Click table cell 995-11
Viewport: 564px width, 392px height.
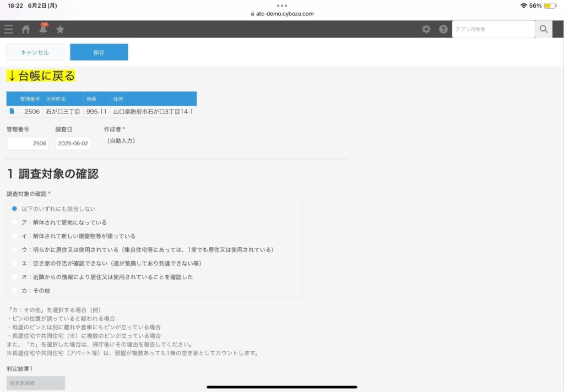[x=96, y=111]
